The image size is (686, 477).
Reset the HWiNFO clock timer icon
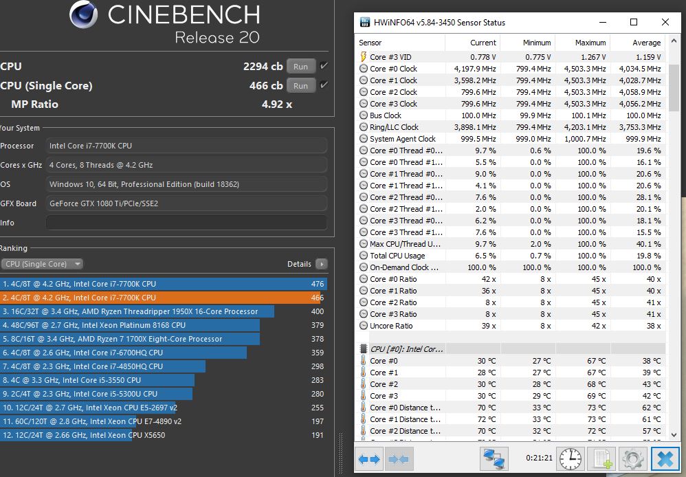pos(571,459)
